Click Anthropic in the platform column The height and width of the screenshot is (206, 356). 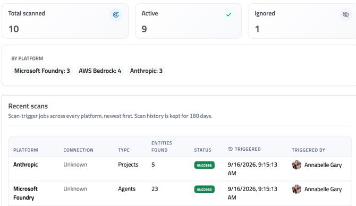pos(26,165)
